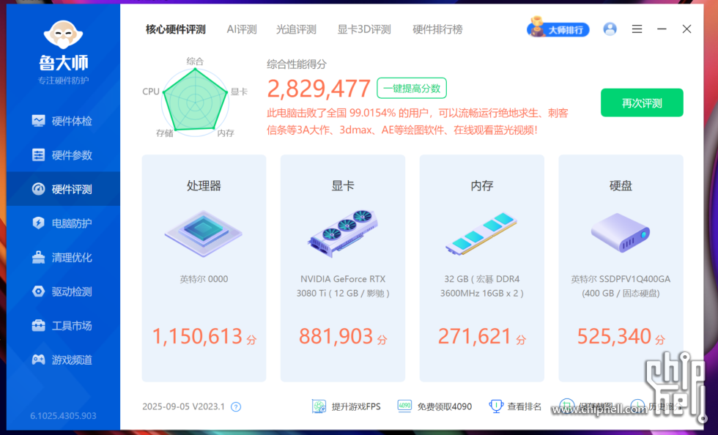Switch to the 显卡3D评测 tab

(364, 29)
